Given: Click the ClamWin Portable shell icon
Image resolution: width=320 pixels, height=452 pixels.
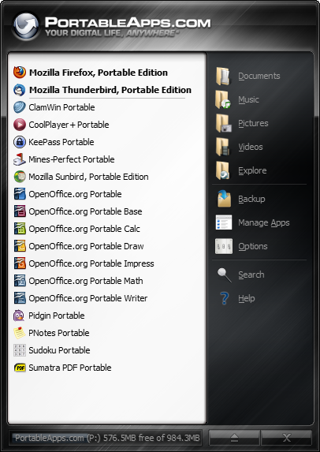Looking at the screenshot, I should click(x=20, y=107).
